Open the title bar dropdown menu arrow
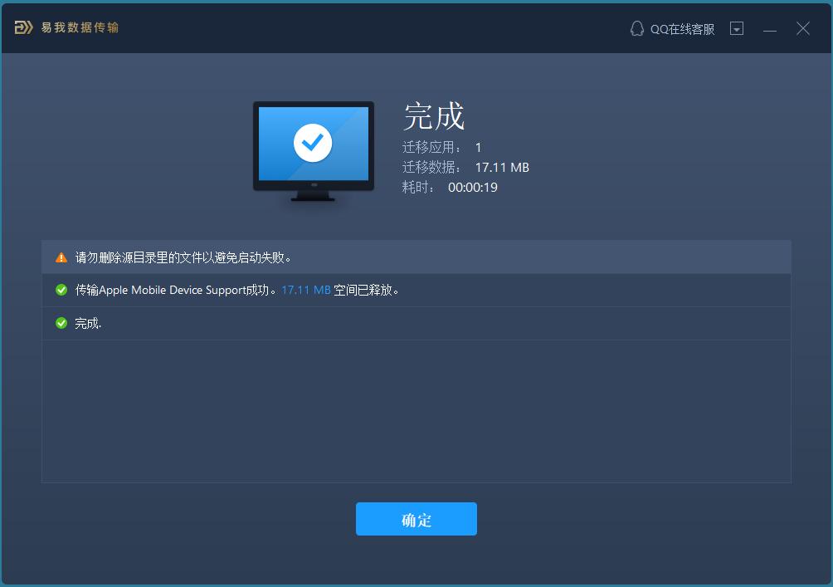 point(736,27)
